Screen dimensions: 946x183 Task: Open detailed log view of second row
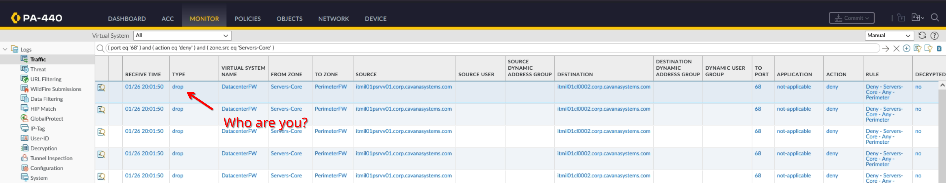101,110
